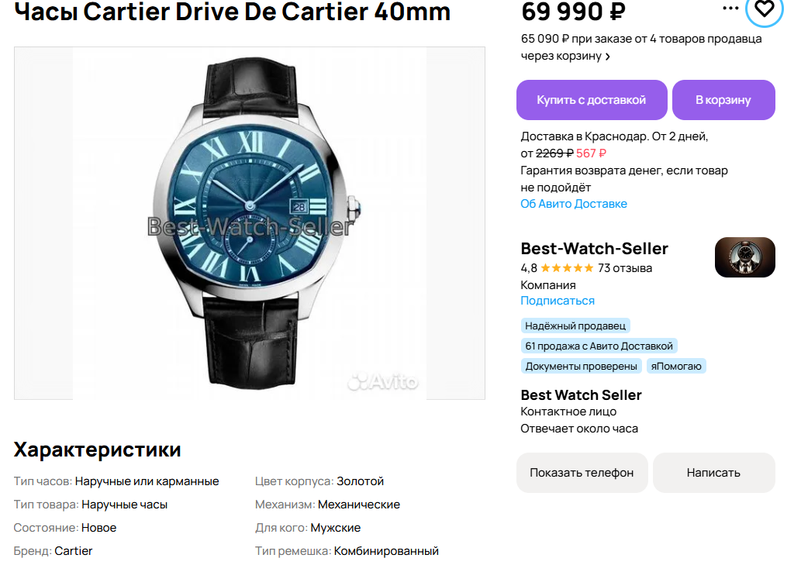Click the Надёжный продавец badge

[575, 326]
